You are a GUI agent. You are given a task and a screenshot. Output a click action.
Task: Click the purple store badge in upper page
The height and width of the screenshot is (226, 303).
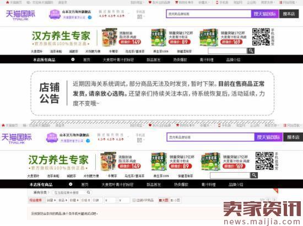pyautogui.click(x=55, y=14)
